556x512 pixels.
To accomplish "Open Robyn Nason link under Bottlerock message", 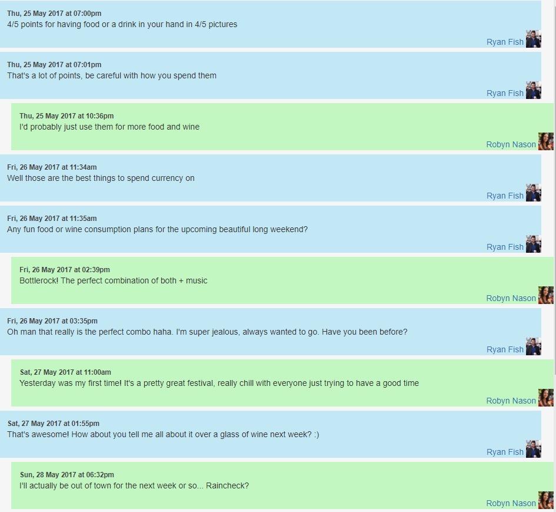I will (x=511, y=298).
